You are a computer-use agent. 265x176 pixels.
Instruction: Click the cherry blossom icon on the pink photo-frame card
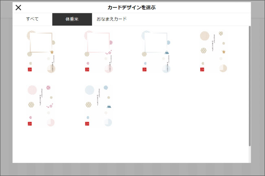pyautogui.click(x=109, y=52)
